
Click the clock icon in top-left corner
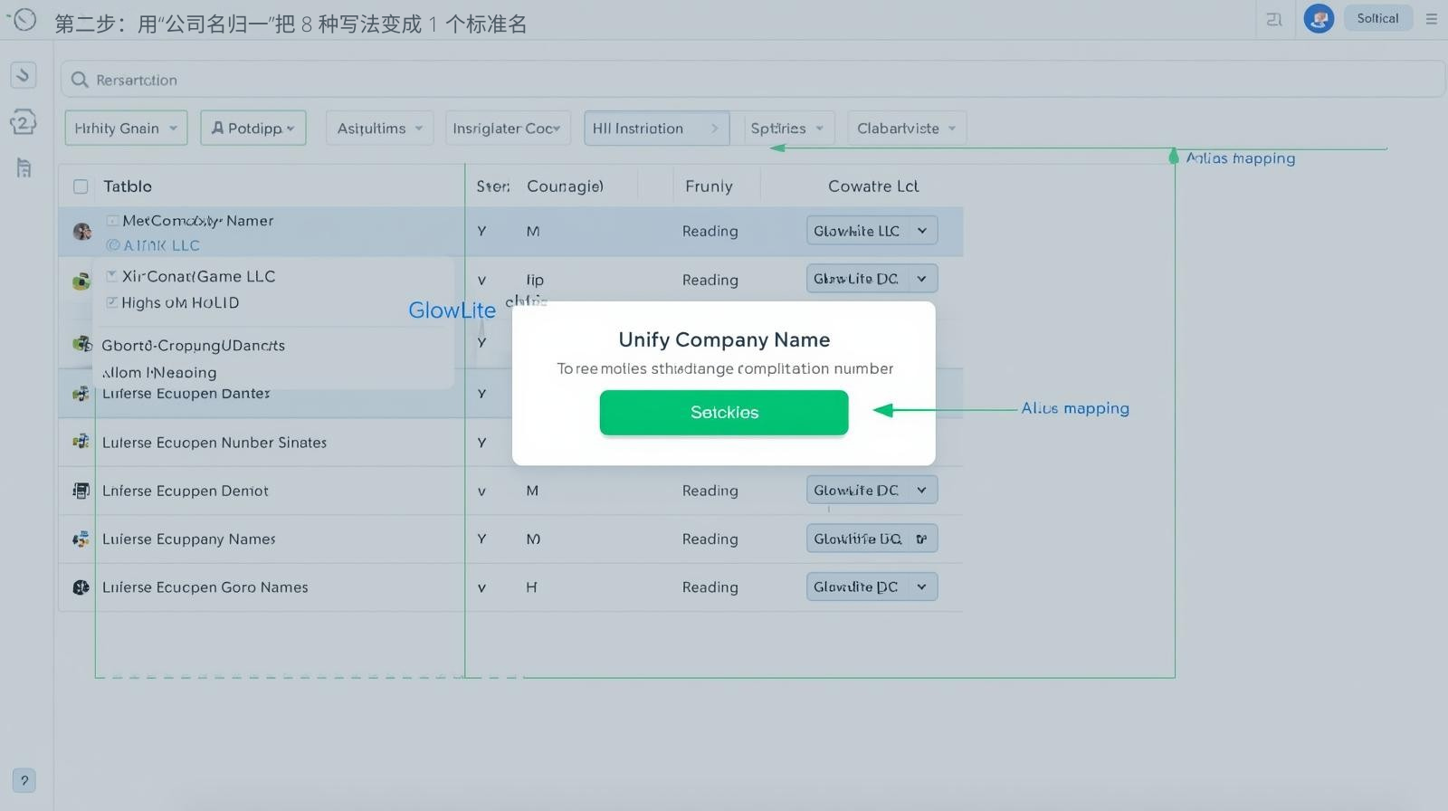click(x=24, y=20)
